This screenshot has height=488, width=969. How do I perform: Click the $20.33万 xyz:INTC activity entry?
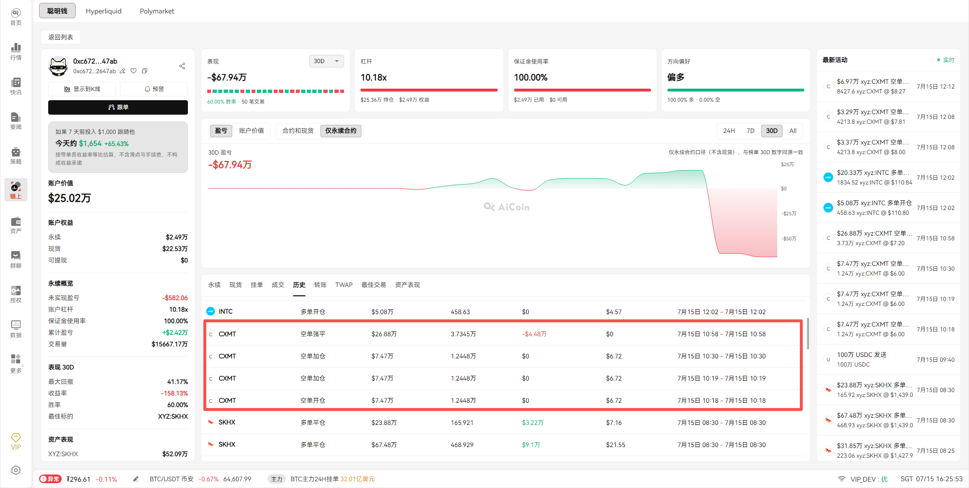point(889,177)
